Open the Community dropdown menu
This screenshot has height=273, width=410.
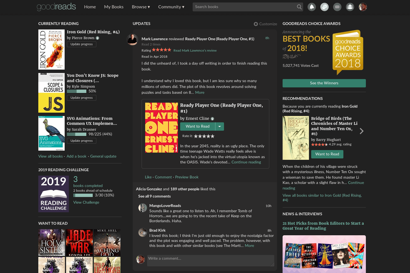pos(171,7)
